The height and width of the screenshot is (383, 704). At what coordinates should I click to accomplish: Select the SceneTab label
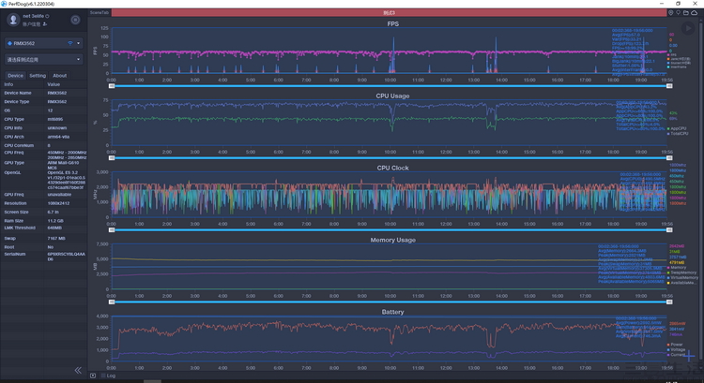point(99,12)
